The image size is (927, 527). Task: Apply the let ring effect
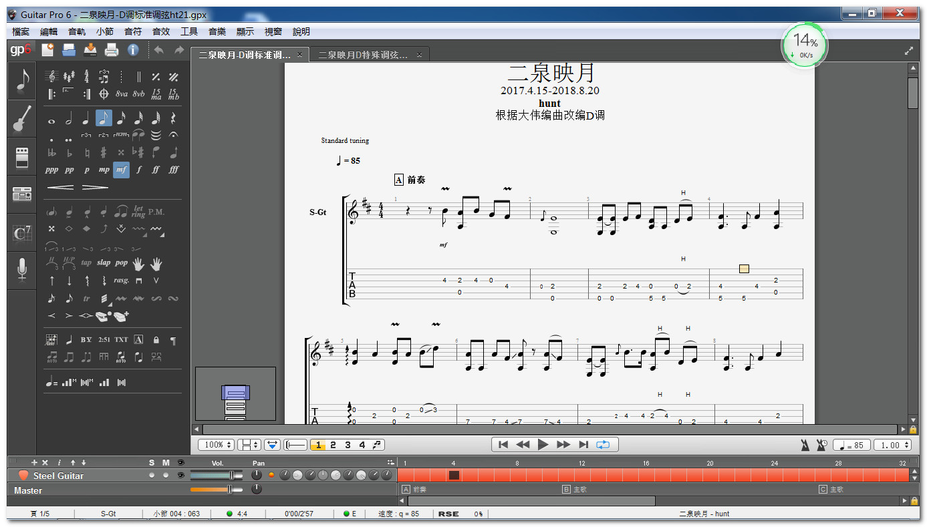click(138, 212)
